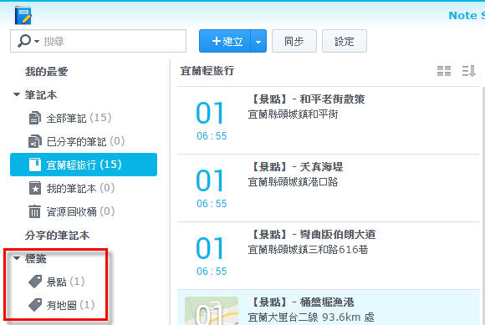485x325 pixels.
Task: Click the 景點 tag icon
Action: click(35, 282)
